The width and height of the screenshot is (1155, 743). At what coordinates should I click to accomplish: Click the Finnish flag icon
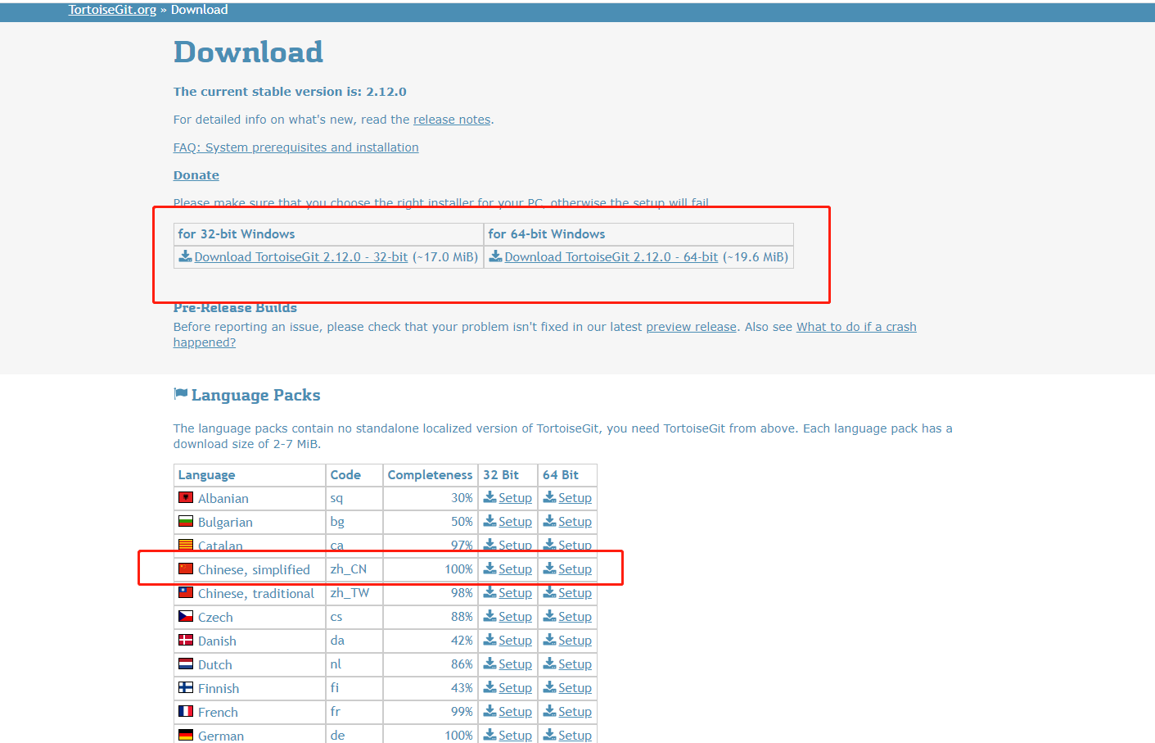point(186,687)
